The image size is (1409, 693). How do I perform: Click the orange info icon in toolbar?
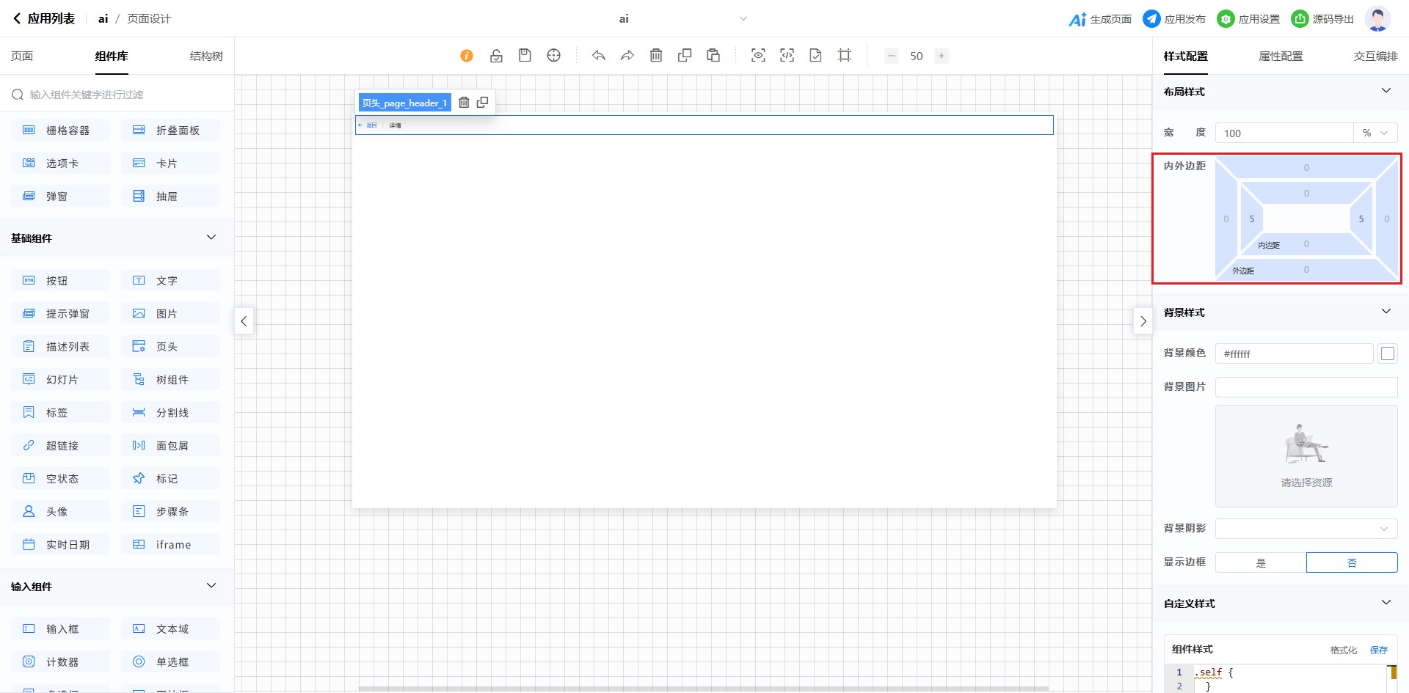467,56
